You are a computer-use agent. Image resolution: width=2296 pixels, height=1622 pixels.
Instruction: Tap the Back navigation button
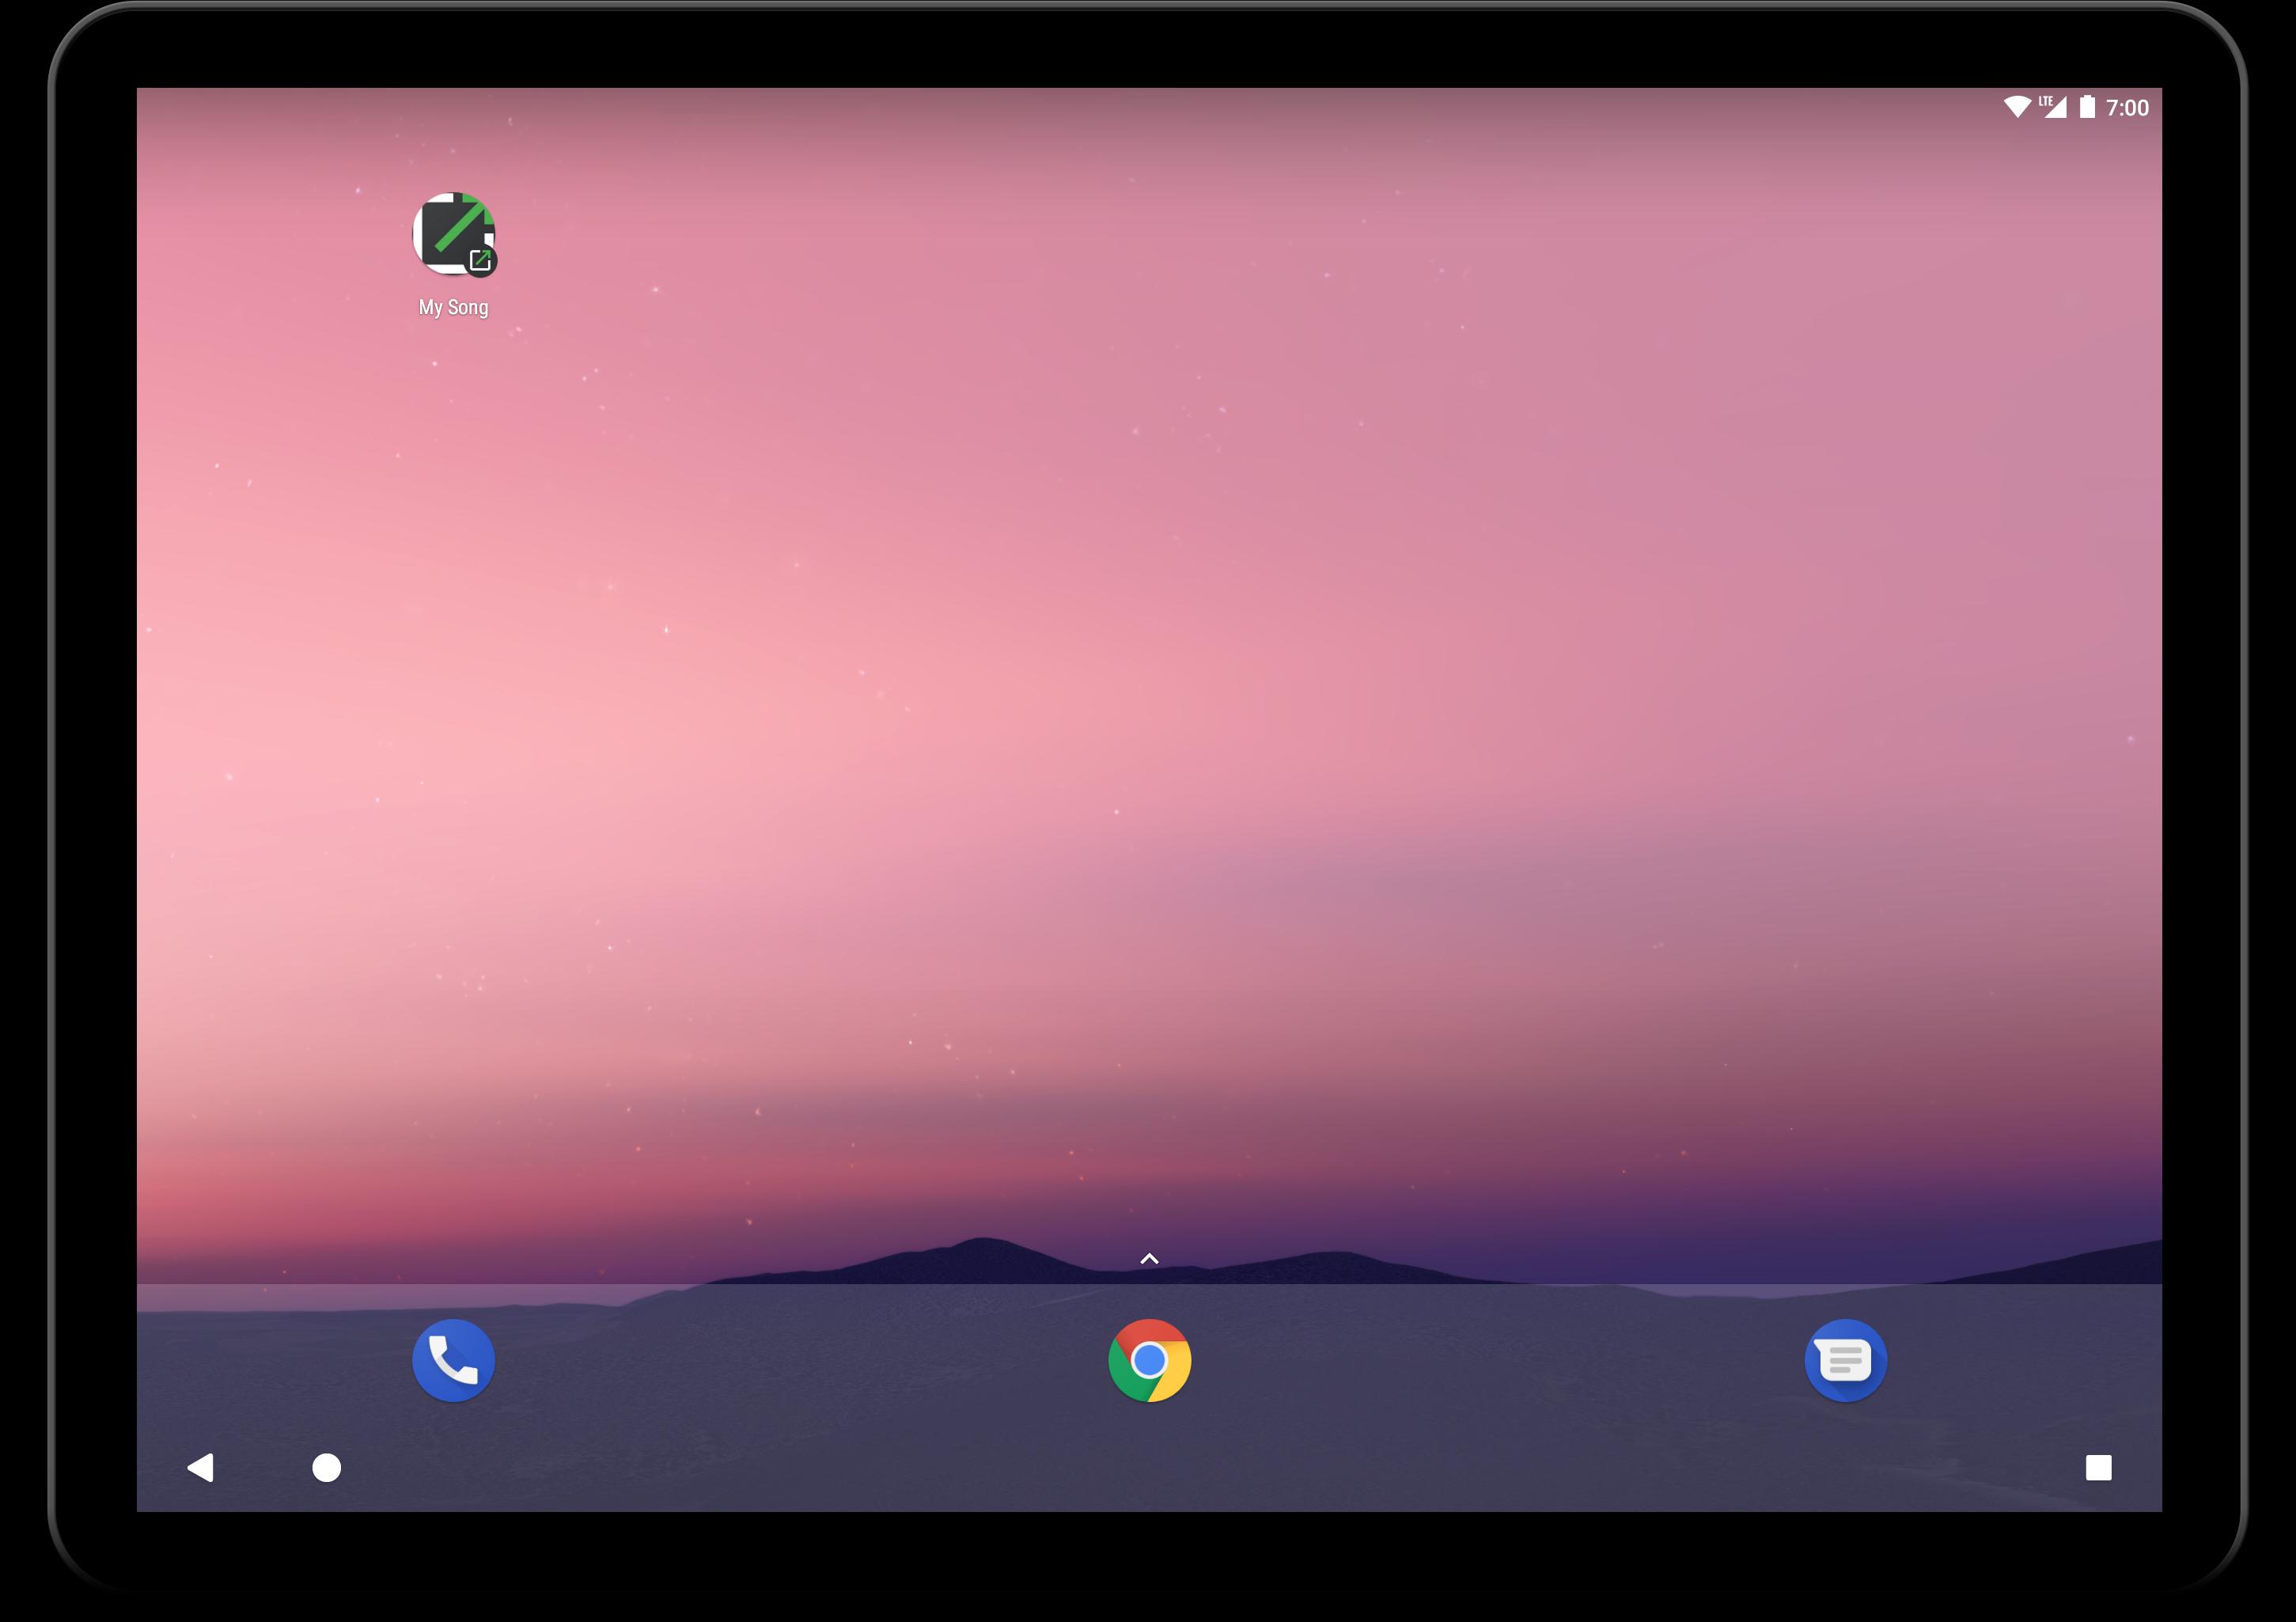coord(200,1467)
